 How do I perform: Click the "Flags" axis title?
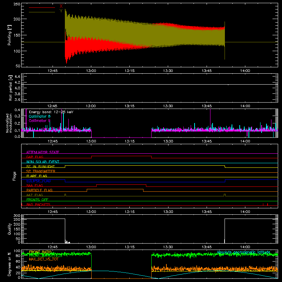click(14, 176)
